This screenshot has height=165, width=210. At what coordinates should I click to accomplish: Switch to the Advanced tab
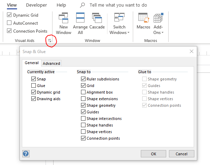pyautogui.click(x=51, y=63)
